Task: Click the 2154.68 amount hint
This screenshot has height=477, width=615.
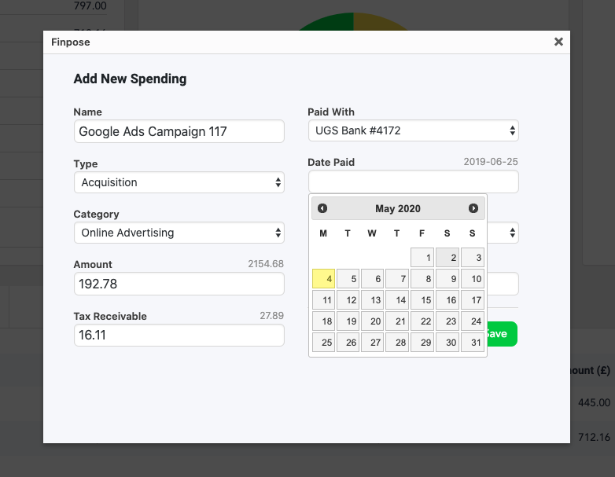Action: [266, 264]
